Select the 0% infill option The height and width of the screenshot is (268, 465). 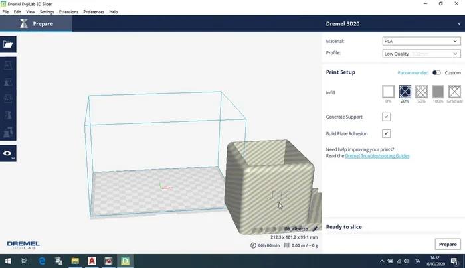point(388,92)
